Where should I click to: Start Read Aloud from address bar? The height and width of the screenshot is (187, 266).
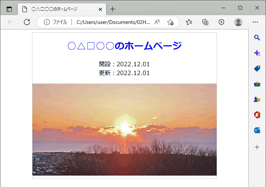(157, 22)
